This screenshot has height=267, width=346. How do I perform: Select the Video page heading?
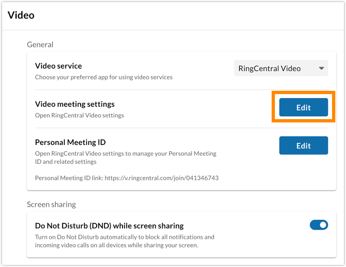click(21, 15)
